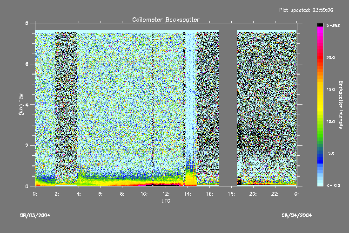Click the y-axis tick label 2
The height and width of the screenshot is (233, 349).
(x=27, y=145)
